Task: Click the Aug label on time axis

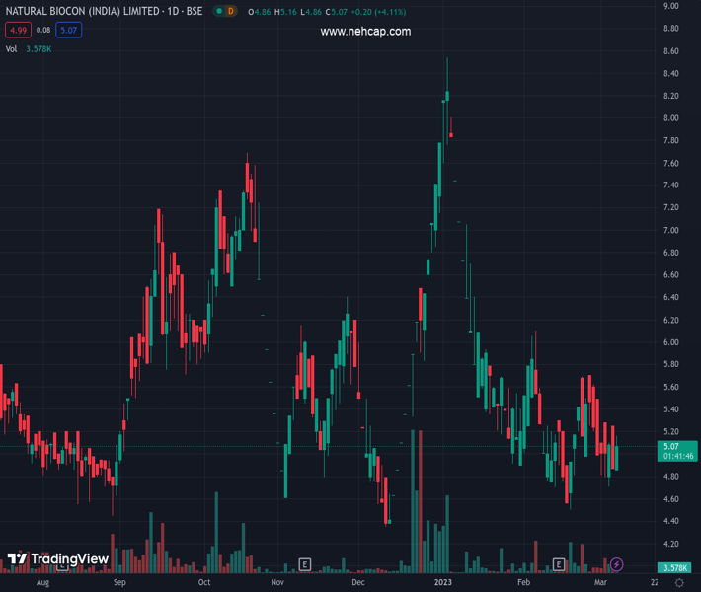Action: 41,583
